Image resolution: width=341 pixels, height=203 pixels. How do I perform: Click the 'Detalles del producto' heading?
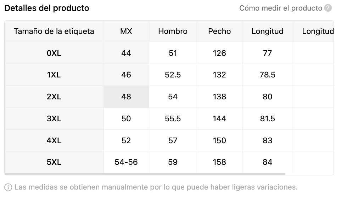(x=47, y=8)
